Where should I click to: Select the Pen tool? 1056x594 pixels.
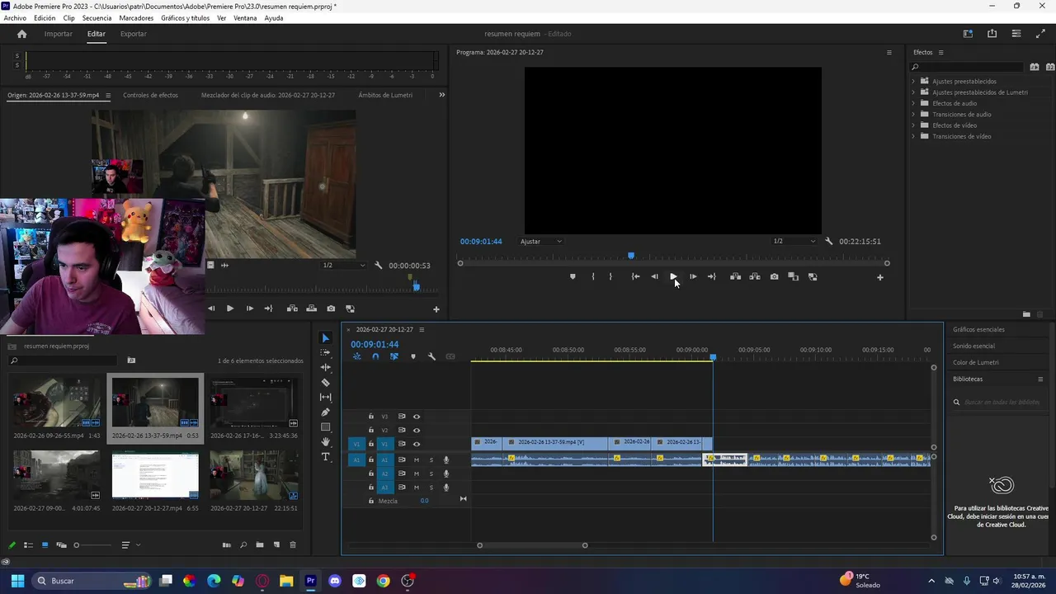(325, 412)
